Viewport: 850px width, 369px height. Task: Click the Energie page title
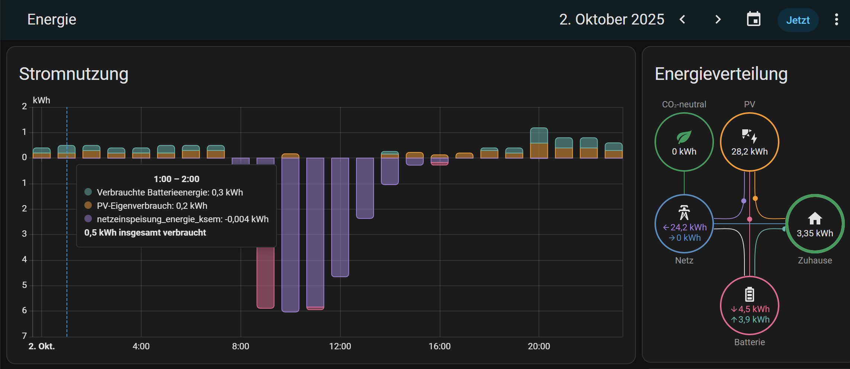[x=52, y=20]
